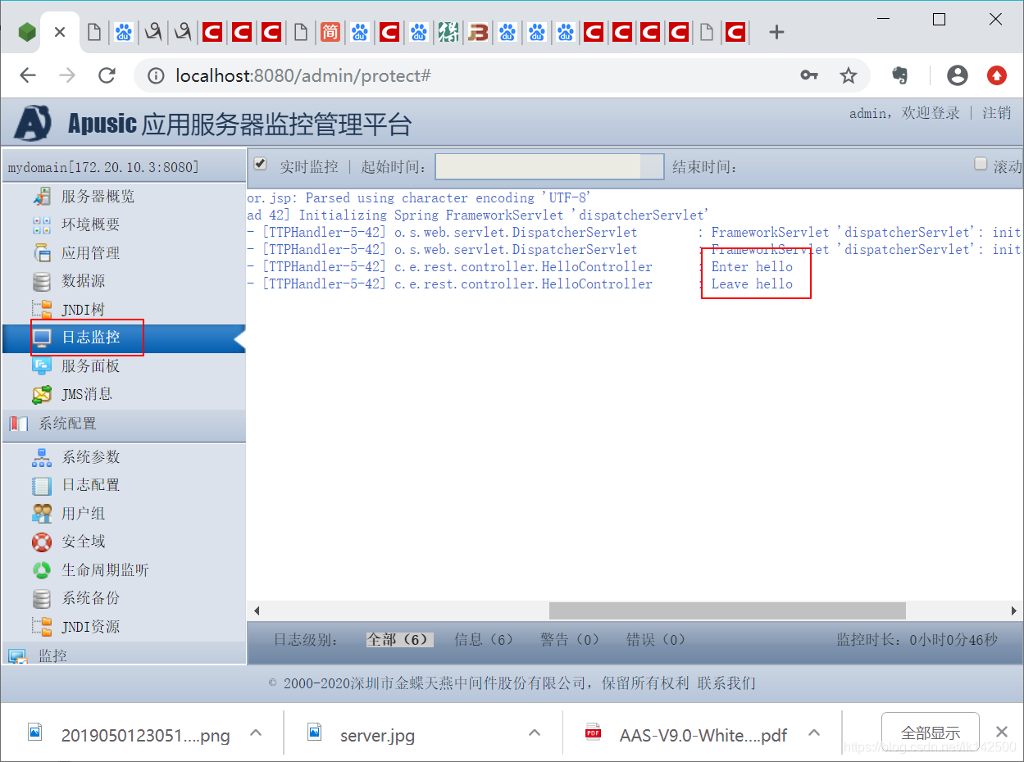Viewport: 1024px width, 762px height.
Task: Open 应用管理 in the sidebar
Action: tap(90, 253)
